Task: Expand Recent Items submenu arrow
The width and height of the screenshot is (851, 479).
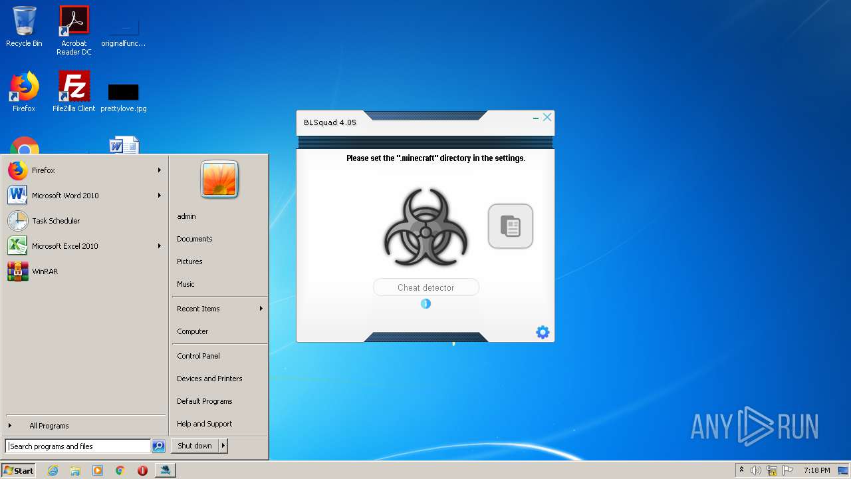Action: pos(261,309)
